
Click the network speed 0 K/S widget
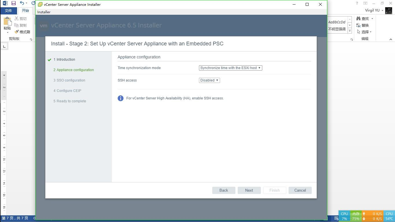coord(372,216)
